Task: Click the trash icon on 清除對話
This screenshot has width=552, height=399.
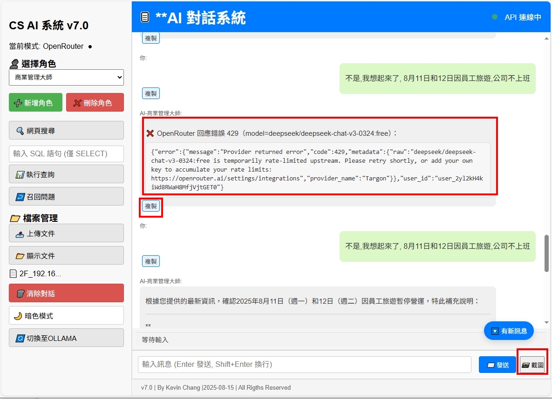Action: coord(21,293)
